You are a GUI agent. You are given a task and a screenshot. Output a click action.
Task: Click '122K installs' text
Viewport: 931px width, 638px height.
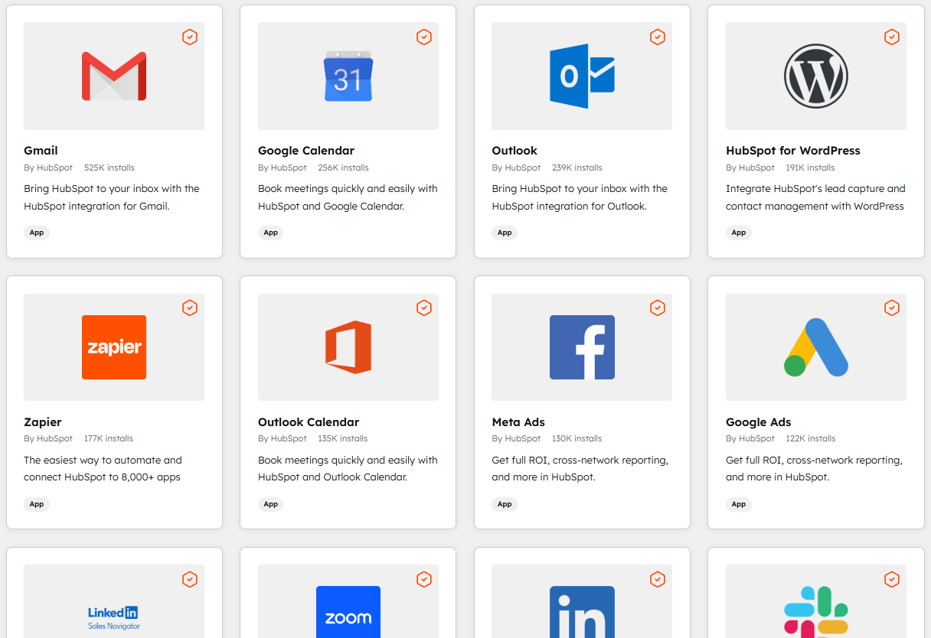click(x=811, y=438)
